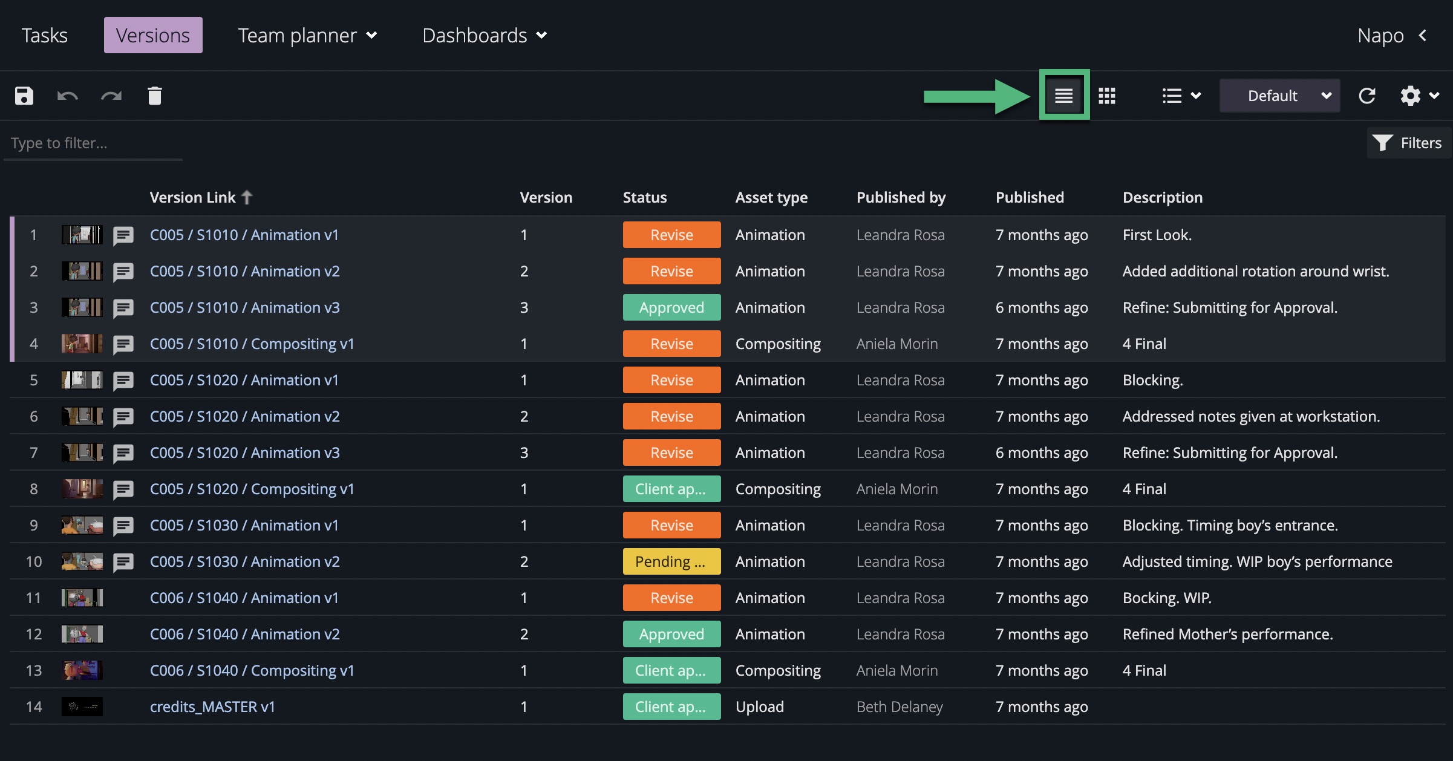Screen dimensions: 1453x761
Task: Sort by Version Link column header
Action: [x=193, y=197]
